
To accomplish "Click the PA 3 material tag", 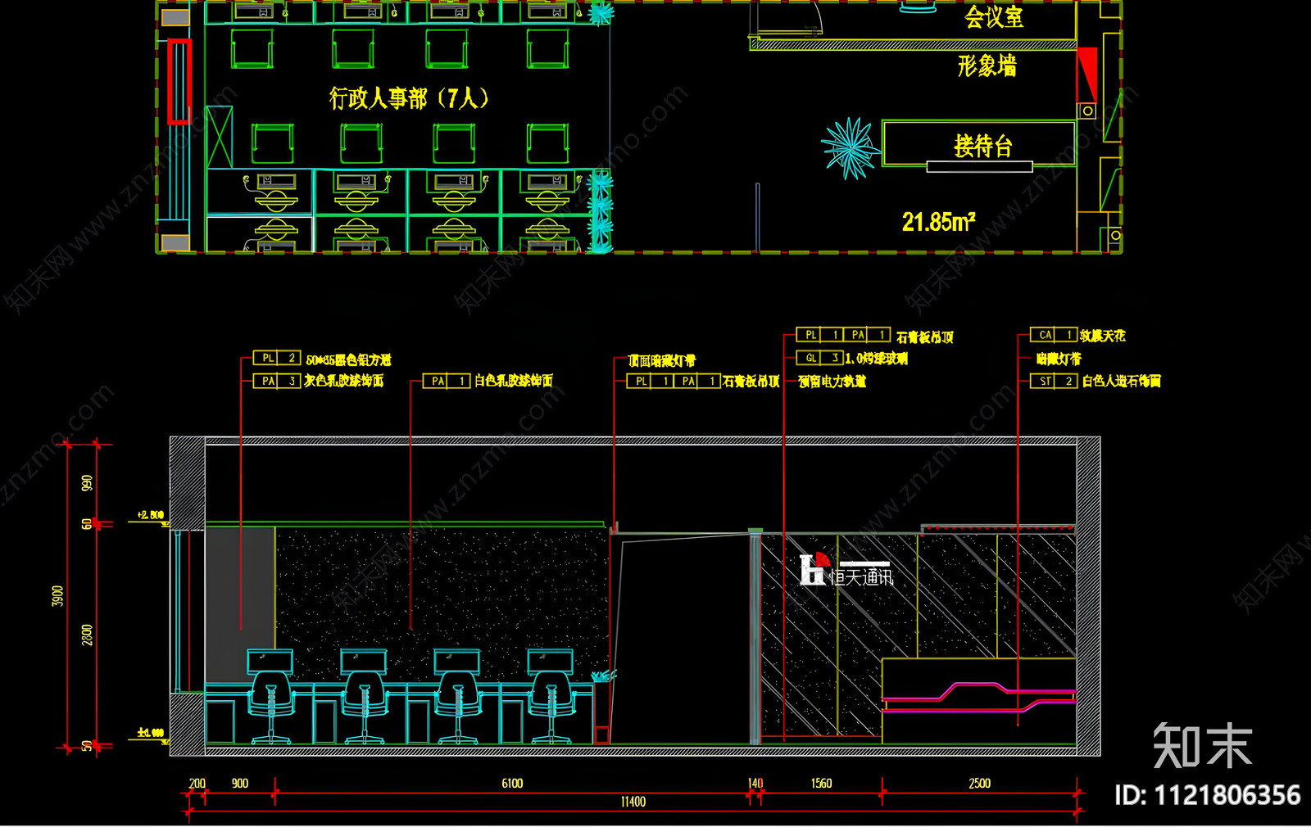I will coord(277,381).
